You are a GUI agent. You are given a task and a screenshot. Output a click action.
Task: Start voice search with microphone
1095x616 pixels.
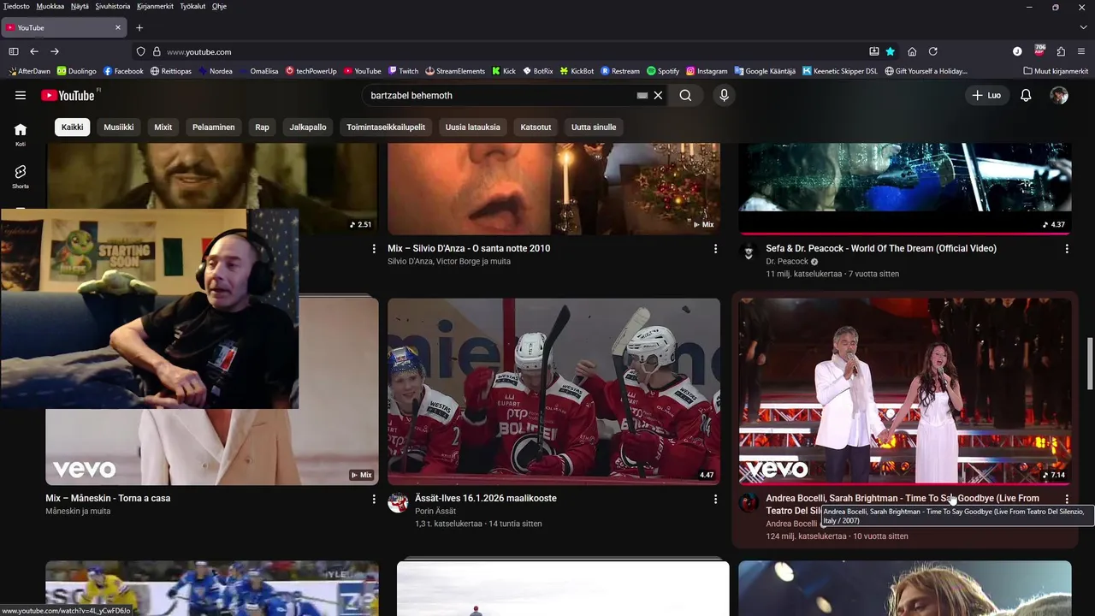pyautogui.click(x=724, y=96)
